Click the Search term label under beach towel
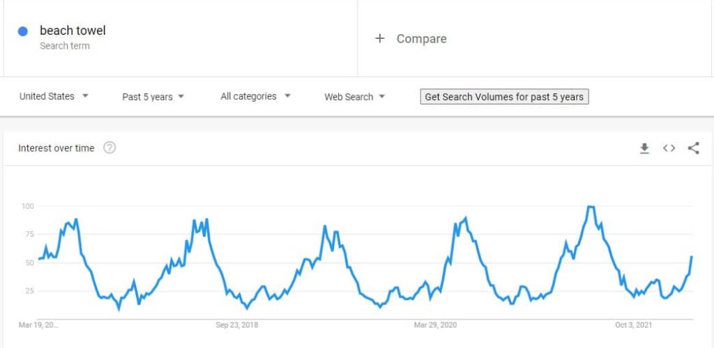 [65, 46]
